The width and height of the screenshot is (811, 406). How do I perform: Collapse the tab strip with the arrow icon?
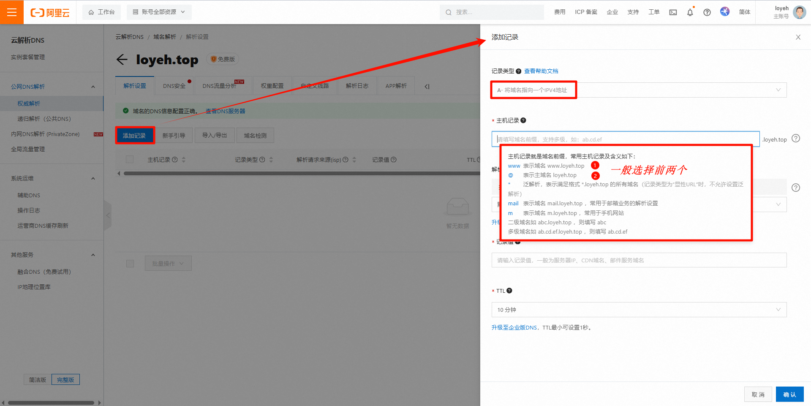coord(427,86)
